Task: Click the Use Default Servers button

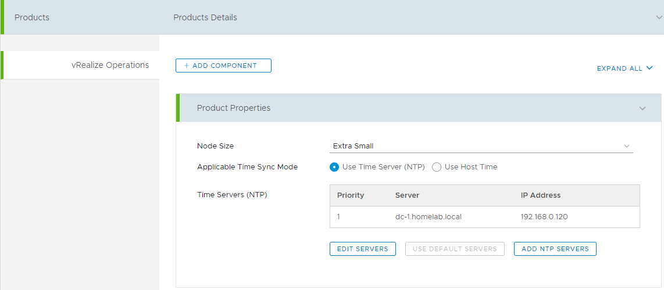Action: (x=455, y=249)
